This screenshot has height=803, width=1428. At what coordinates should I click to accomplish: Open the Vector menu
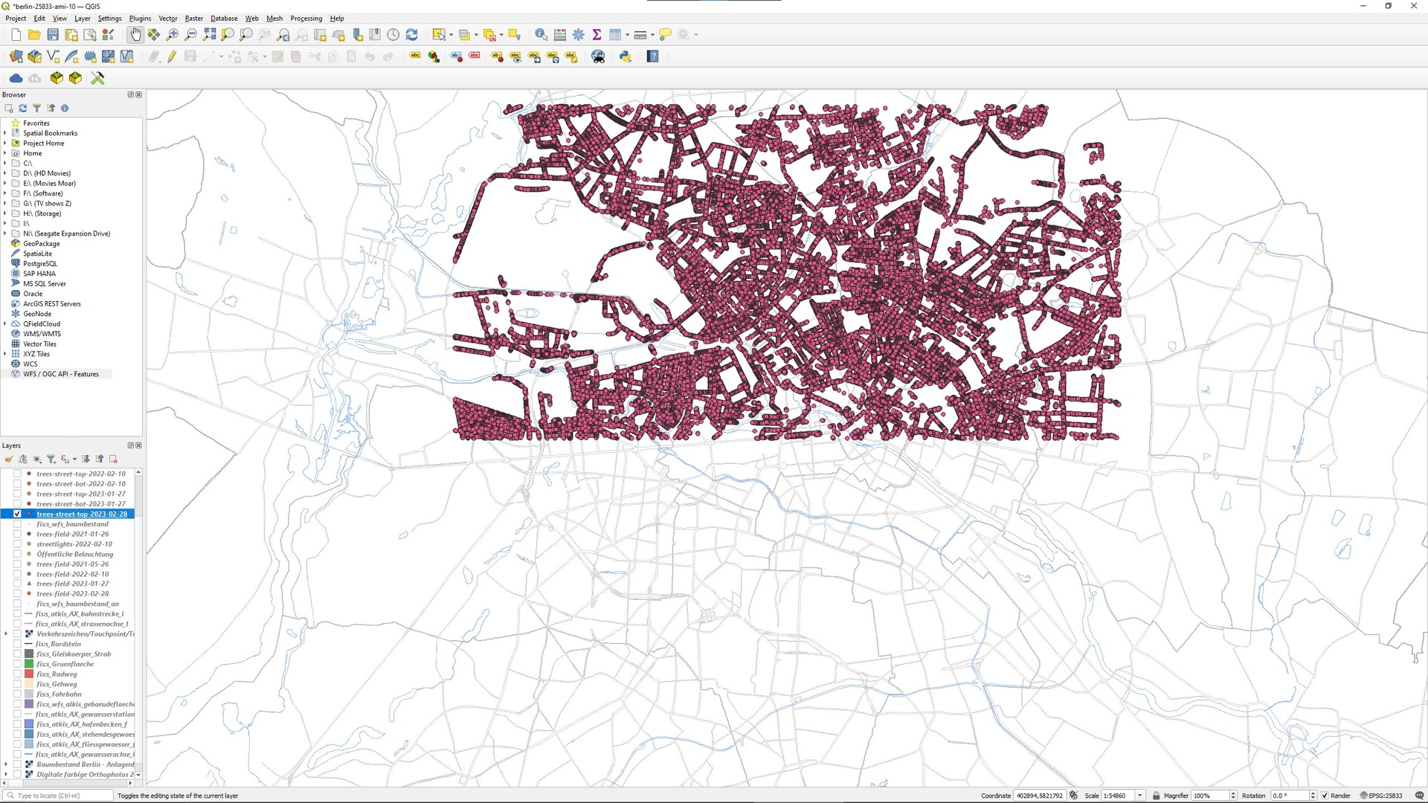[x=167, y=18]
